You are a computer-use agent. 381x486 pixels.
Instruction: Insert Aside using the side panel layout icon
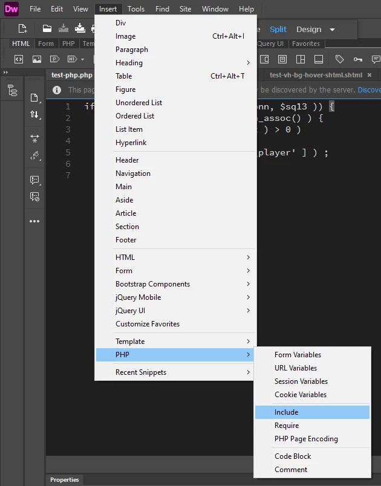[x=264, y=59]
